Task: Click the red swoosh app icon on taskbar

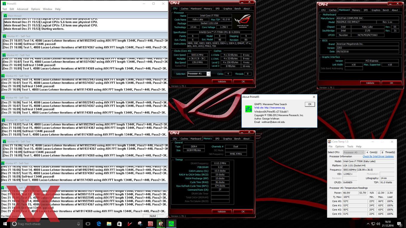Action: click(130, 224)
